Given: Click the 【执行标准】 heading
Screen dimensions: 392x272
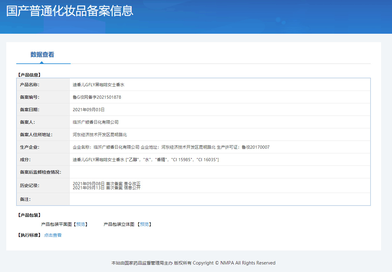Looking at the screenshot, I should point(29,235).
